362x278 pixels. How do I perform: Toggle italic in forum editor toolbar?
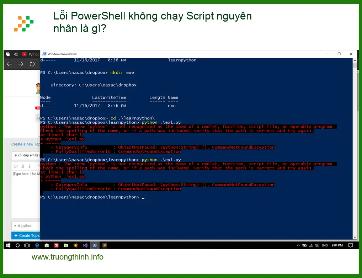(30, 166)
